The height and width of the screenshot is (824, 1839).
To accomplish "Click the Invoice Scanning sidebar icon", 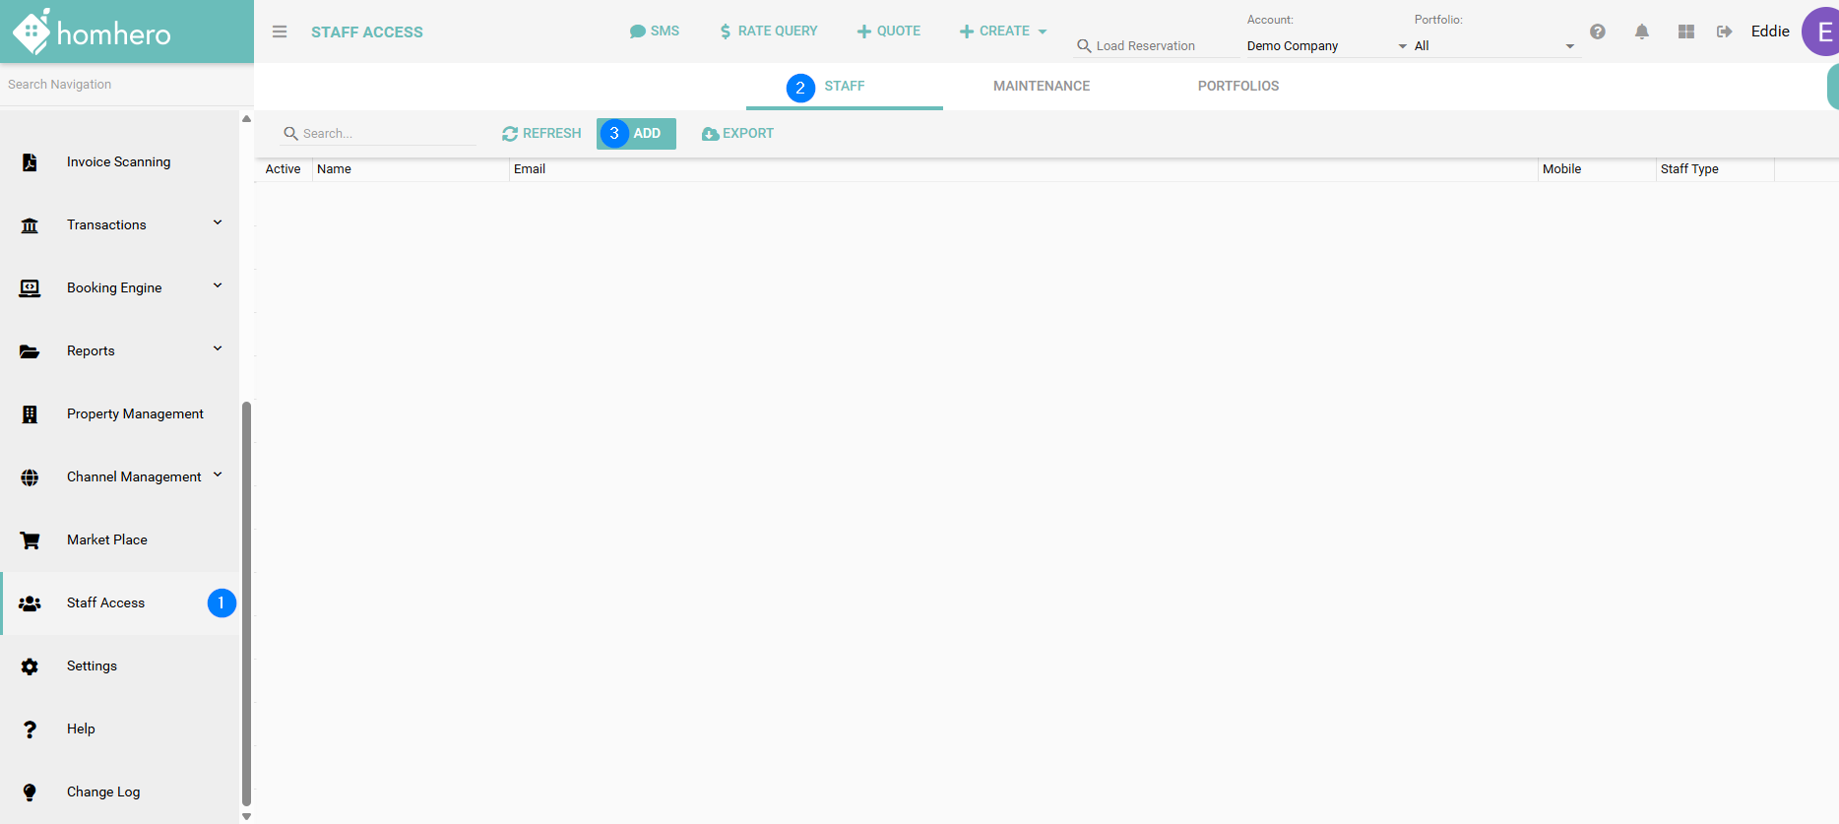I will (x=30, y=162).
